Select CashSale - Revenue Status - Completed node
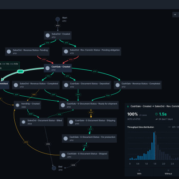Screen dimensions: 179x179 point(138,85)
